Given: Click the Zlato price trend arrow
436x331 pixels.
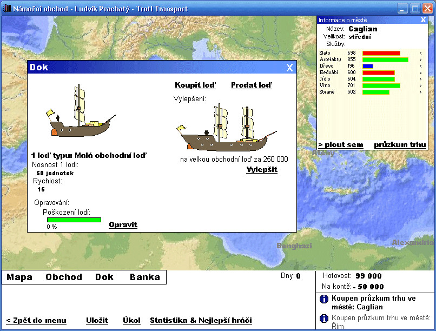Looking at the screenshot, I should pyautogui.click(x=420, y=53).
